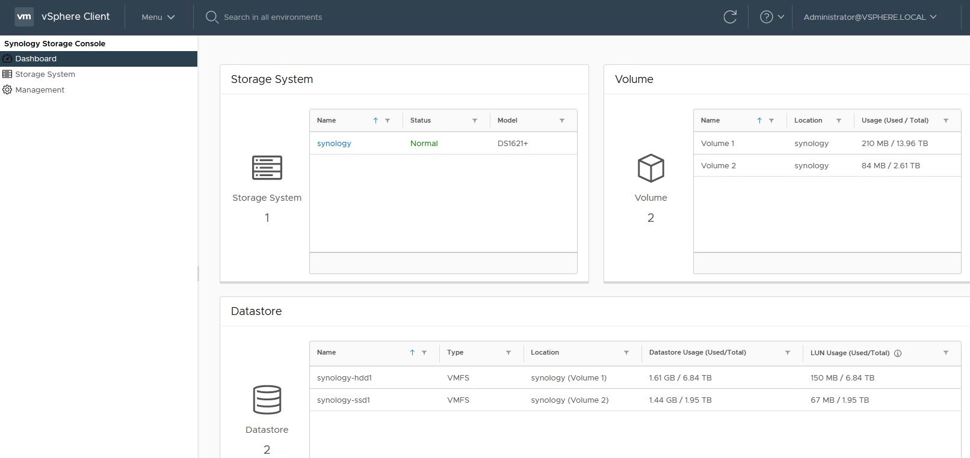
Task: Click filter icon on Datastore Type column
Action: (508, 353)
